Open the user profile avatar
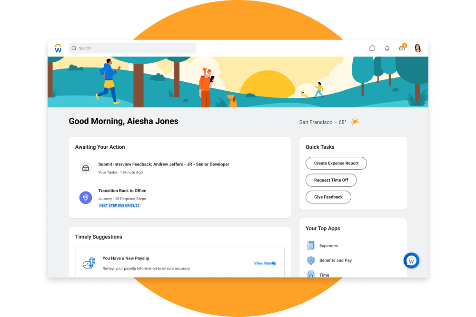 click(417, 48)
